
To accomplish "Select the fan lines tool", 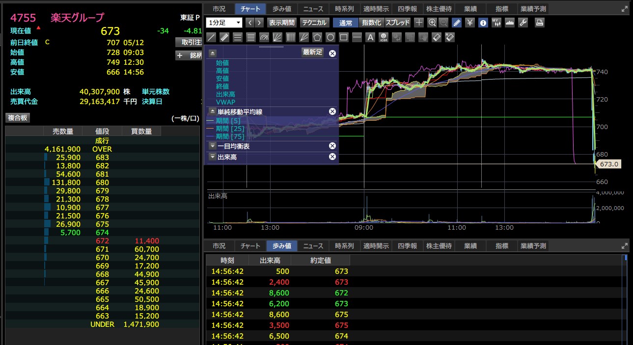I will pyautogui.click(x=277, y=37).
